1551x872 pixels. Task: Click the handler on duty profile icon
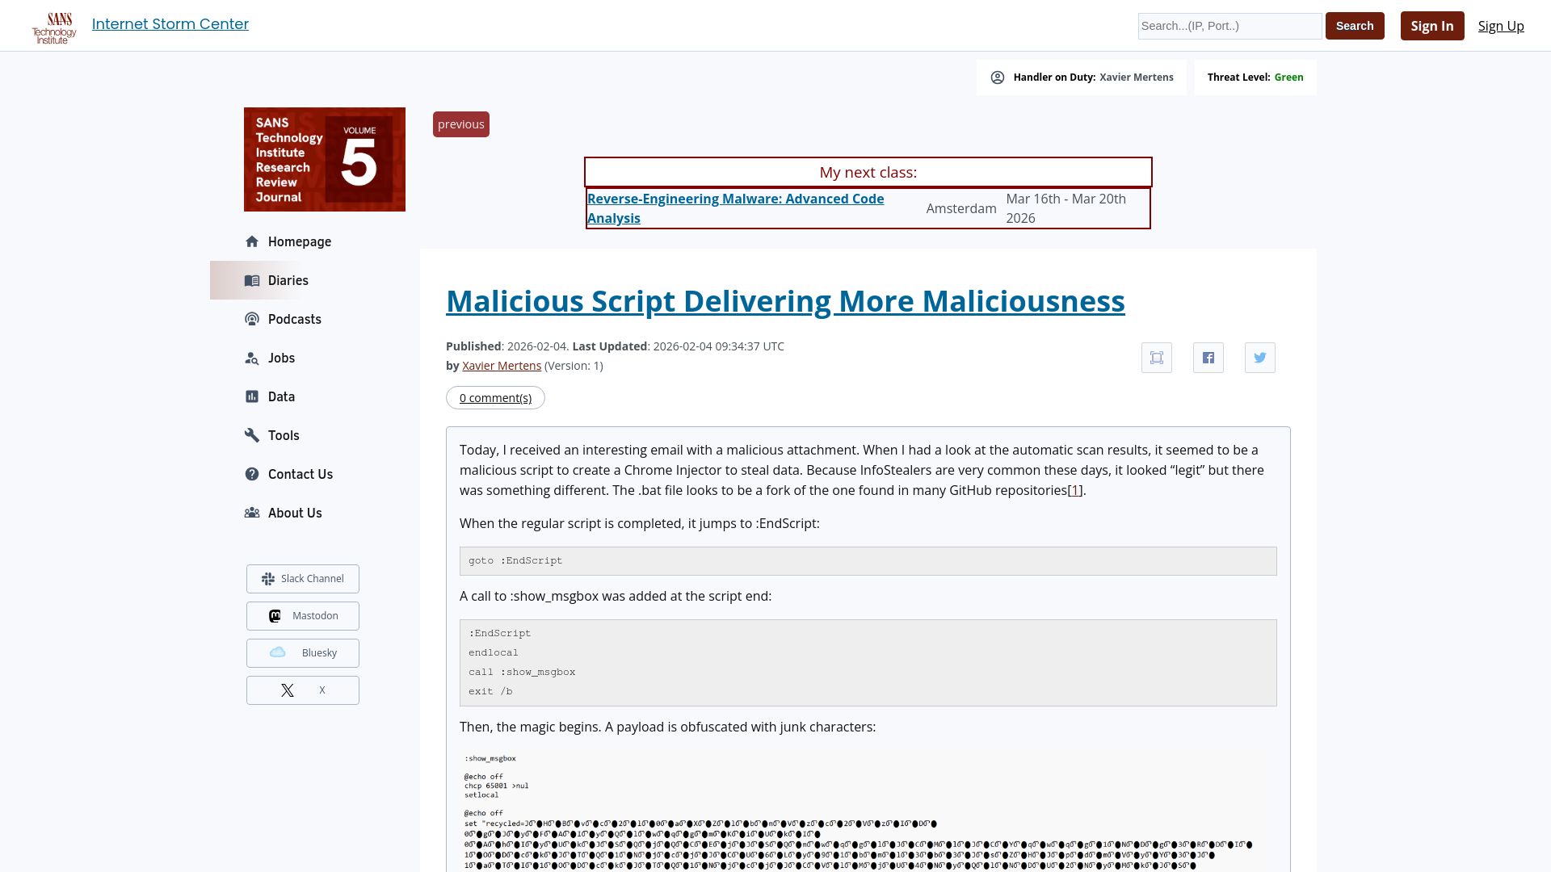998,77
